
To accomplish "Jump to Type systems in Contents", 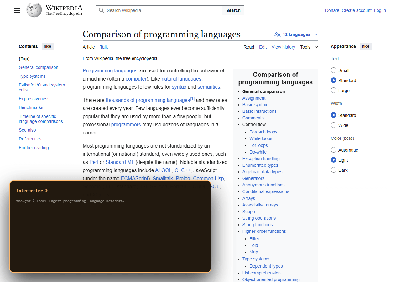I will point(32,76).
